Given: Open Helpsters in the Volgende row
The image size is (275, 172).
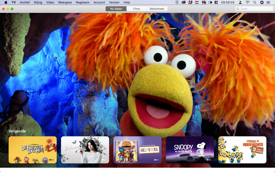Looking at the screenshot, I should click(137, 150).
